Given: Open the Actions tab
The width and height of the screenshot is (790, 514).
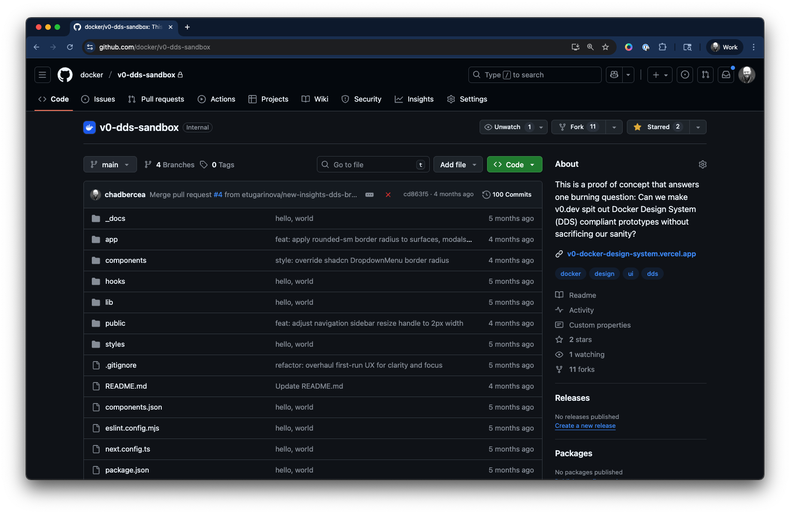Looking at the screenshot, I should pyautogui.click(x=216, y=99).
